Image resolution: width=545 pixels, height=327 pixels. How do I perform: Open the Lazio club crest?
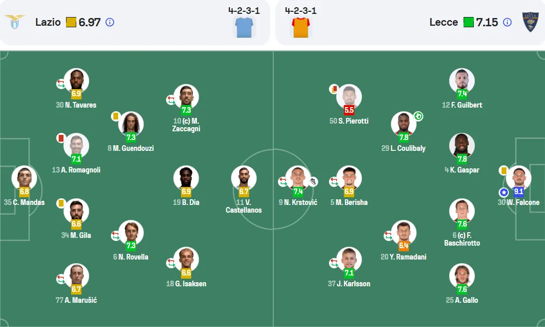(15, 22)
